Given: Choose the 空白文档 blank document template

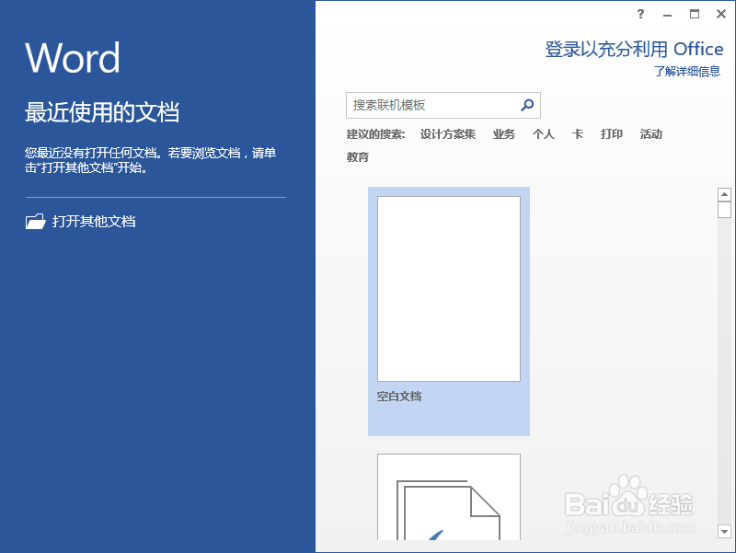Looking at the screenshot, I should point(449,311).
